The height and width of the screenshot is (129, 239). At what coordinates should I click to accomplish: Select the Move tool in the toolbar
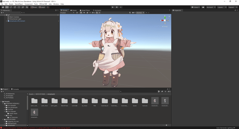[x=7, y=7]
